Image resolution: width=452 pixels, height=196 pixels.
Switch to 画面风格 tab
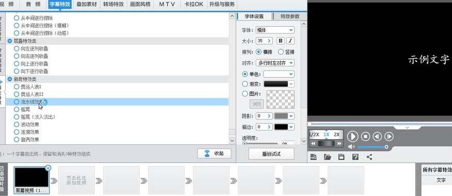(x=140, y=4)
